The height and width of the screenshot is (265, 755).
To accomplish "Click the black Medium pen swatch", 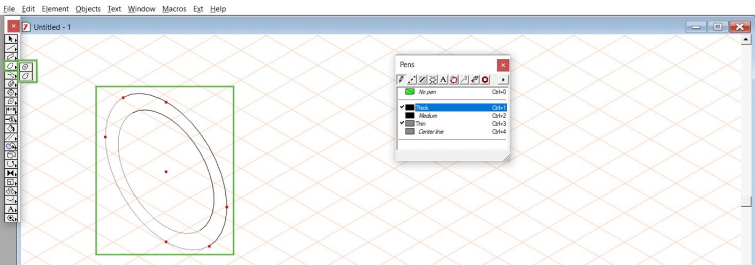I will [x=410, y=115].
